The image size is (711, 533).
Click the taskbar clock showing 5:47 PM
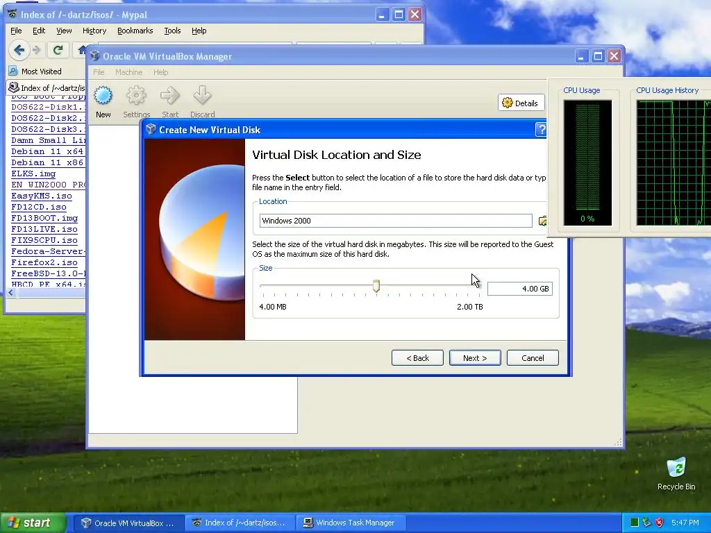pyautogui.click(x=685, y=523)
